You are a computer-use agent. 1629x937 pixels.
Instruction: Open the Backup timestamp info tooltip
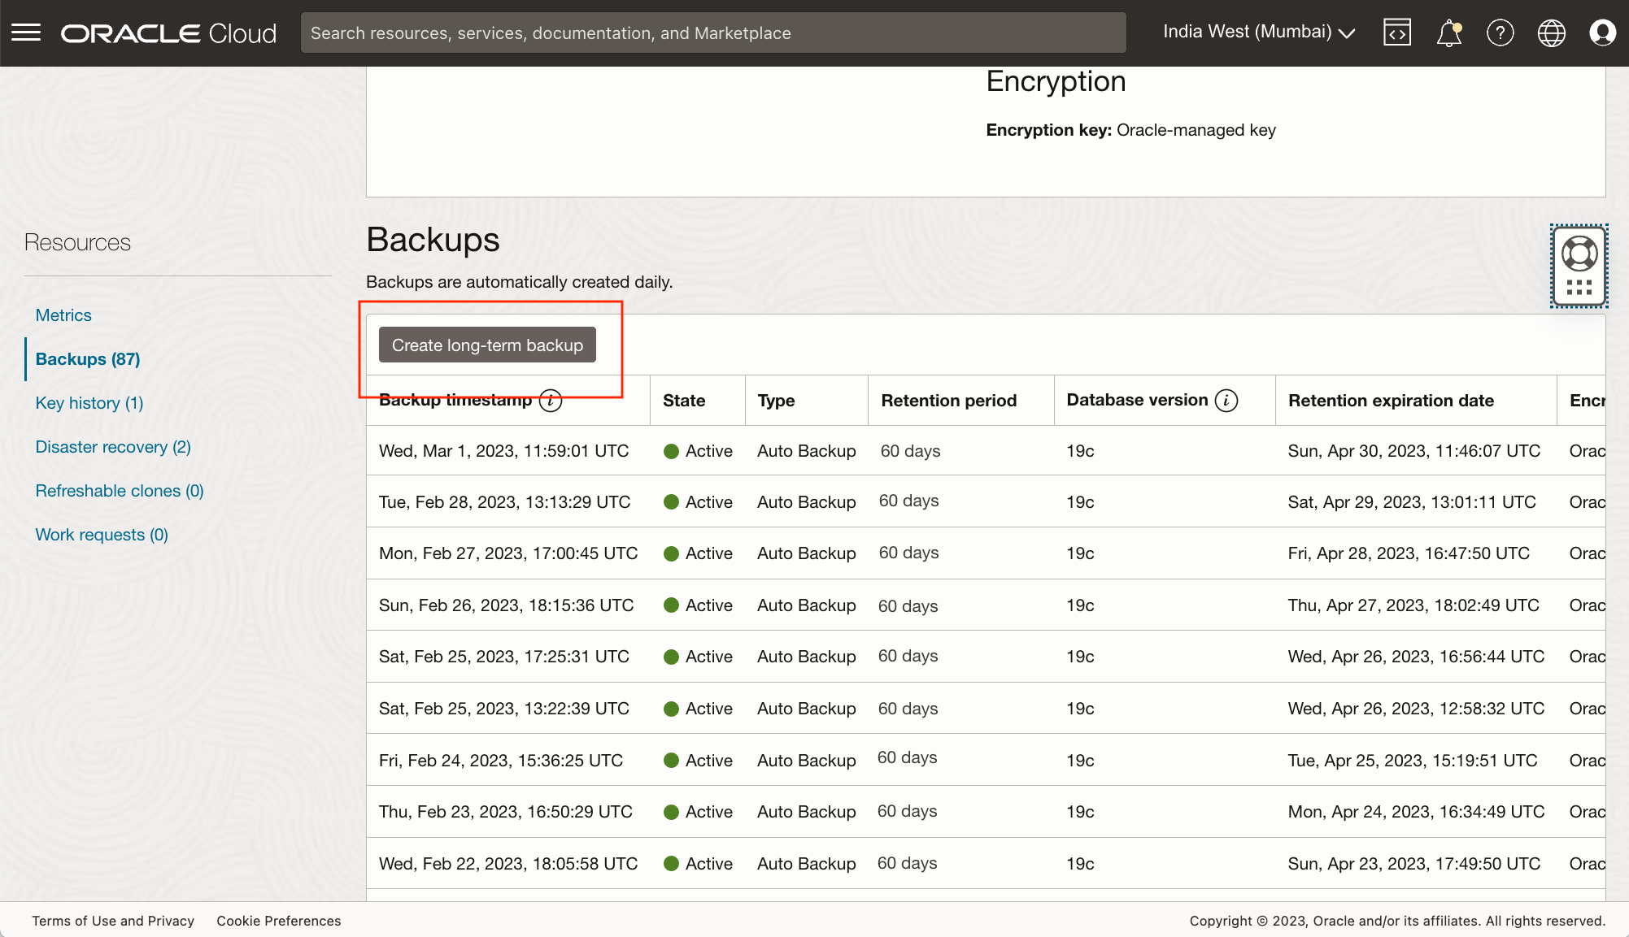pyautogui.click(x=550, y=401)
